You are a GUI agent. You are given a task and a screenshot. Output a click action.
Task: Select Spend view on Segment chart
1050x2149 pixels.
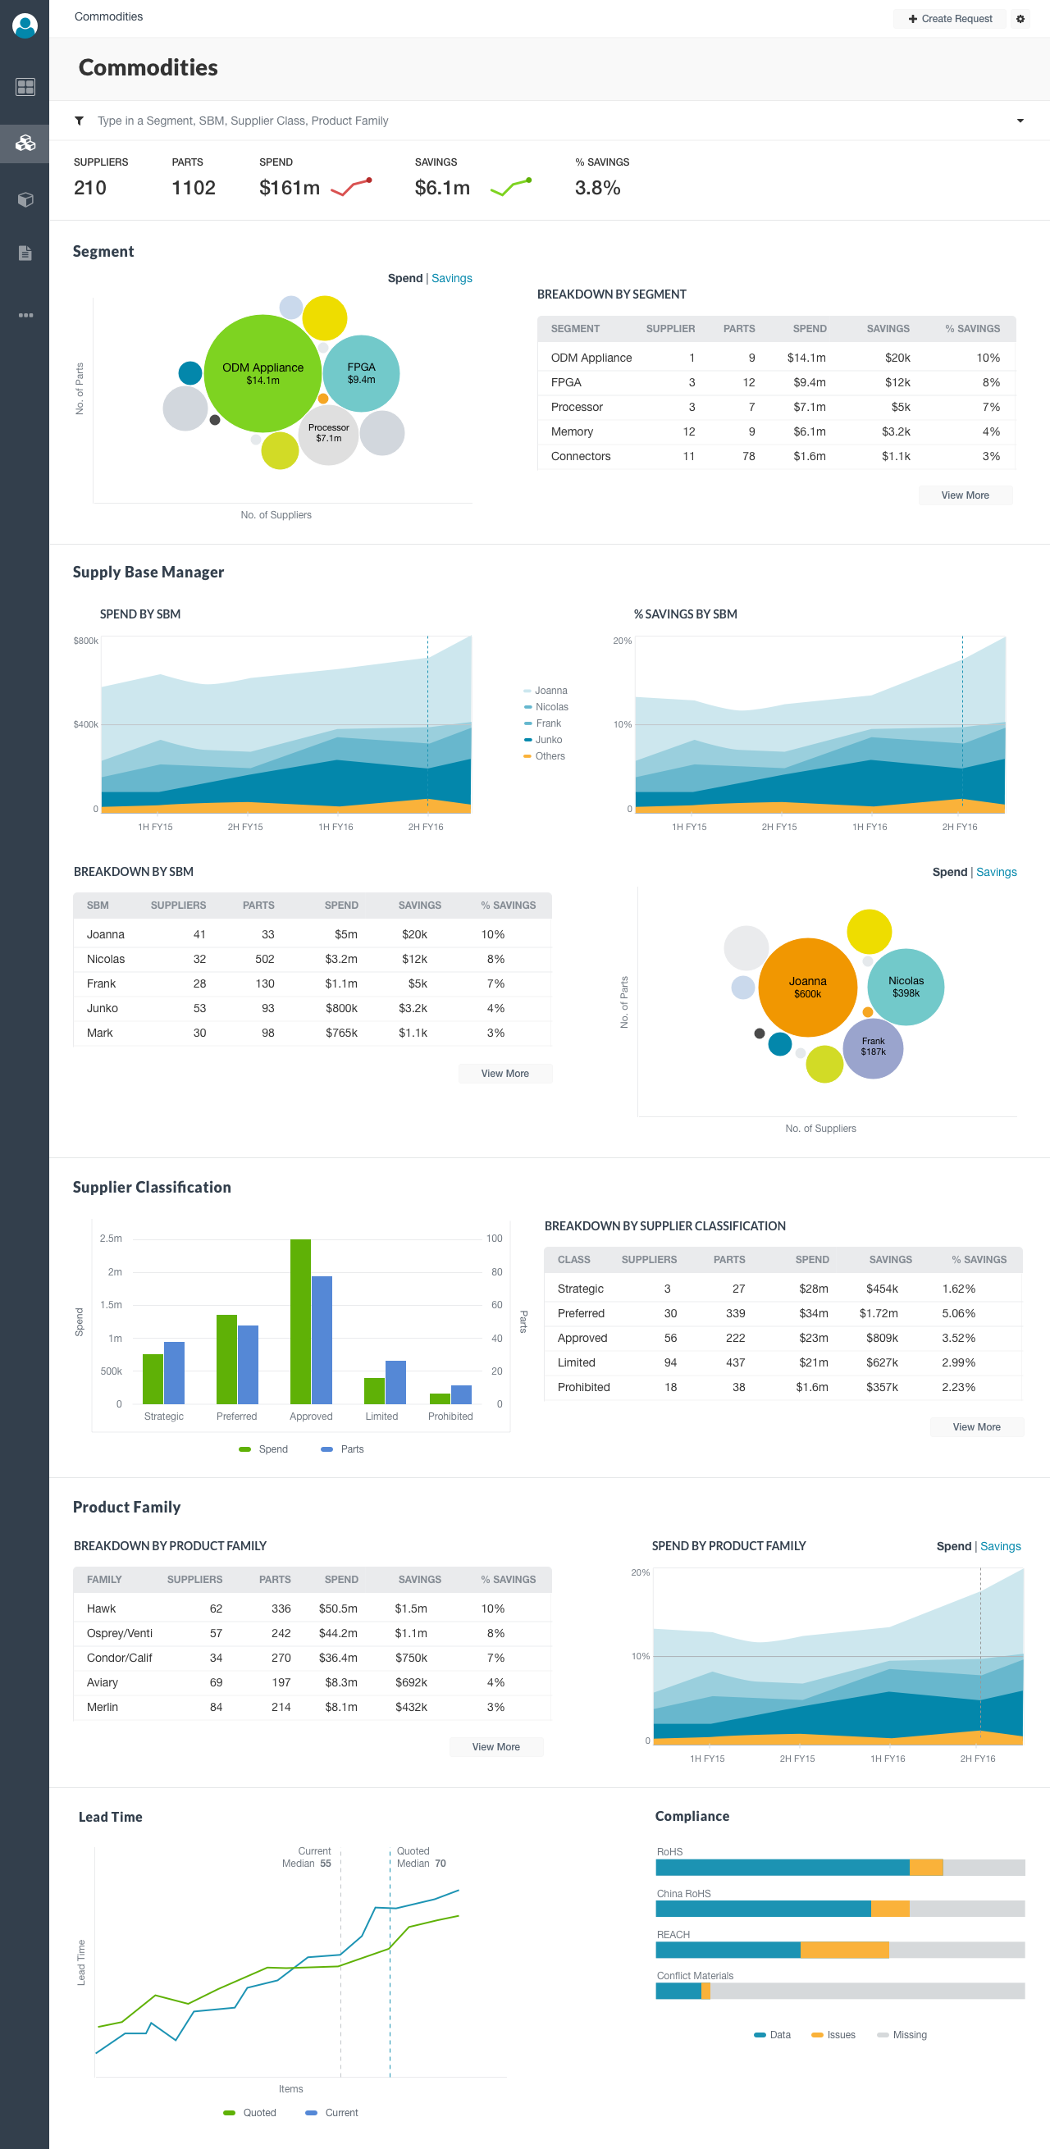point(404,279)
